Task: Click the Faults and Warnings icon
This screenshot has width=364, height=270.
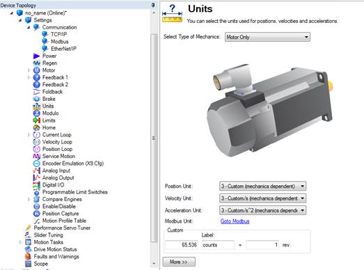Action: coord(28,257)
